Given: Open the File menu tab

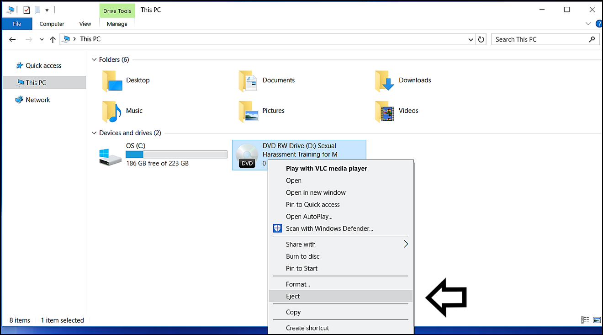Looking at the screenshot, I should point(17,24).
